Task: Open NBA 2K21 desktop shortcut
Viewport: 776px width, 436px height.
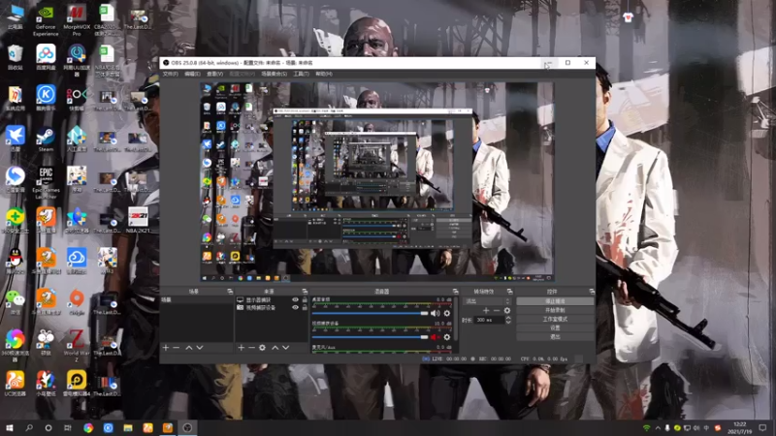Action: 138,220
